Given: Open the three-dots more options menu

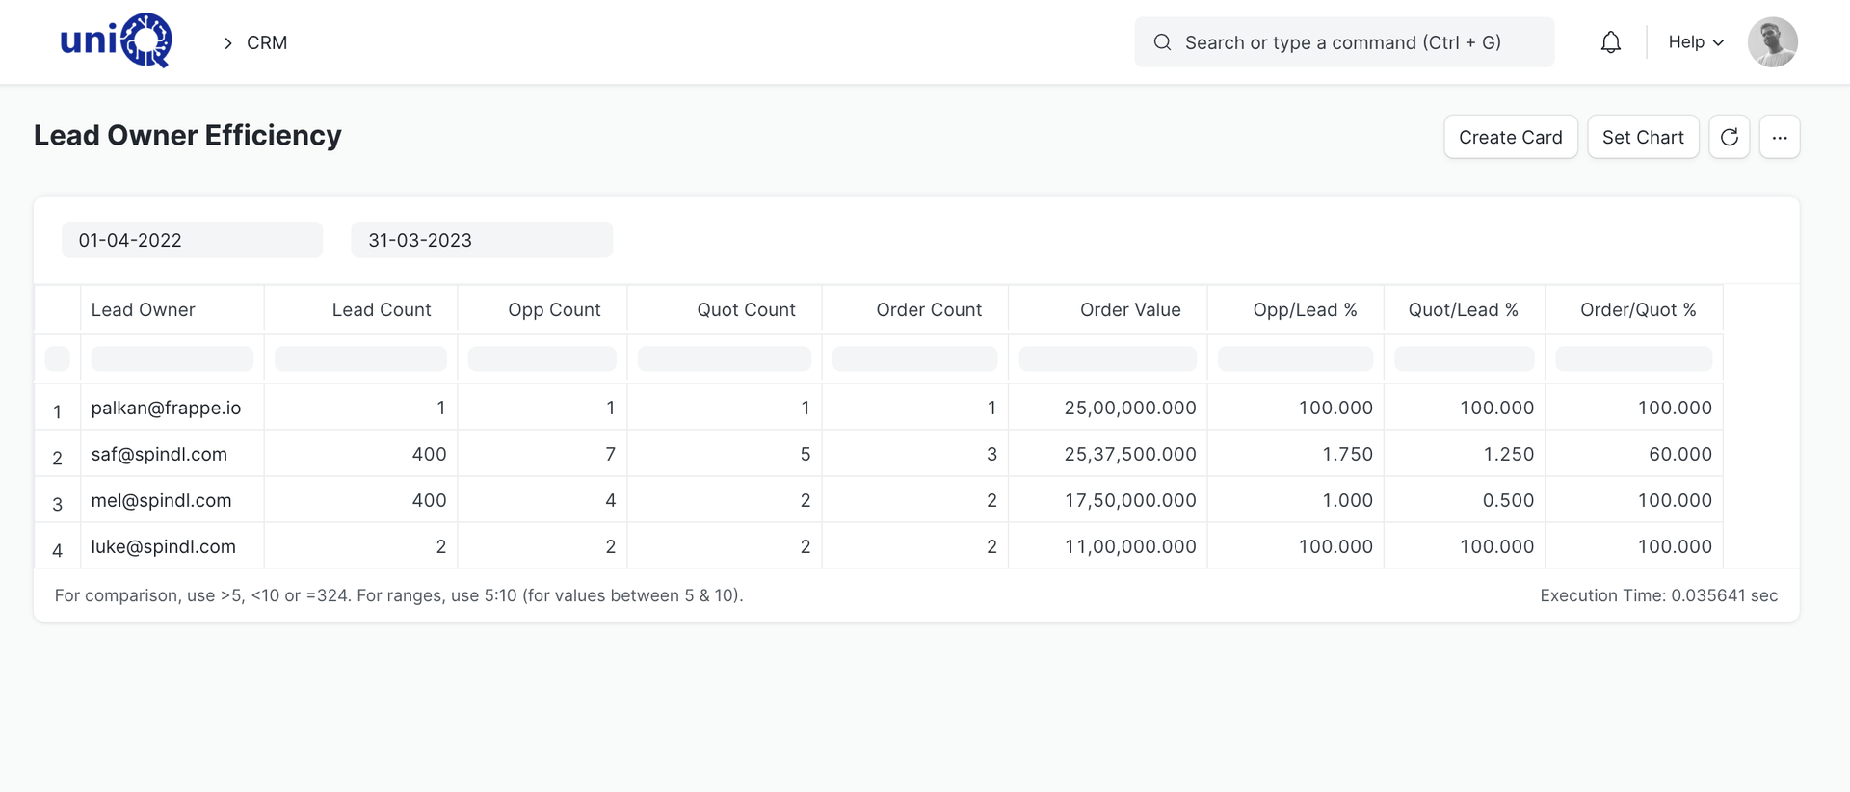Looking at the screenshot, I should coord(1779,137).
